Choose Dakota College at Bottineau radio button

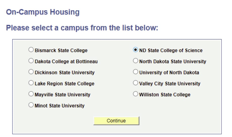[31, 61]
